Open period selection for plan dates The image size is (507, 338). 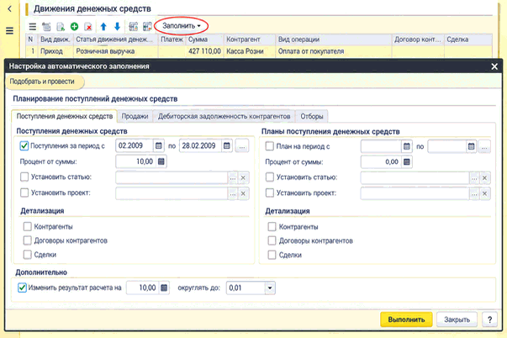[x=484, y=147]
